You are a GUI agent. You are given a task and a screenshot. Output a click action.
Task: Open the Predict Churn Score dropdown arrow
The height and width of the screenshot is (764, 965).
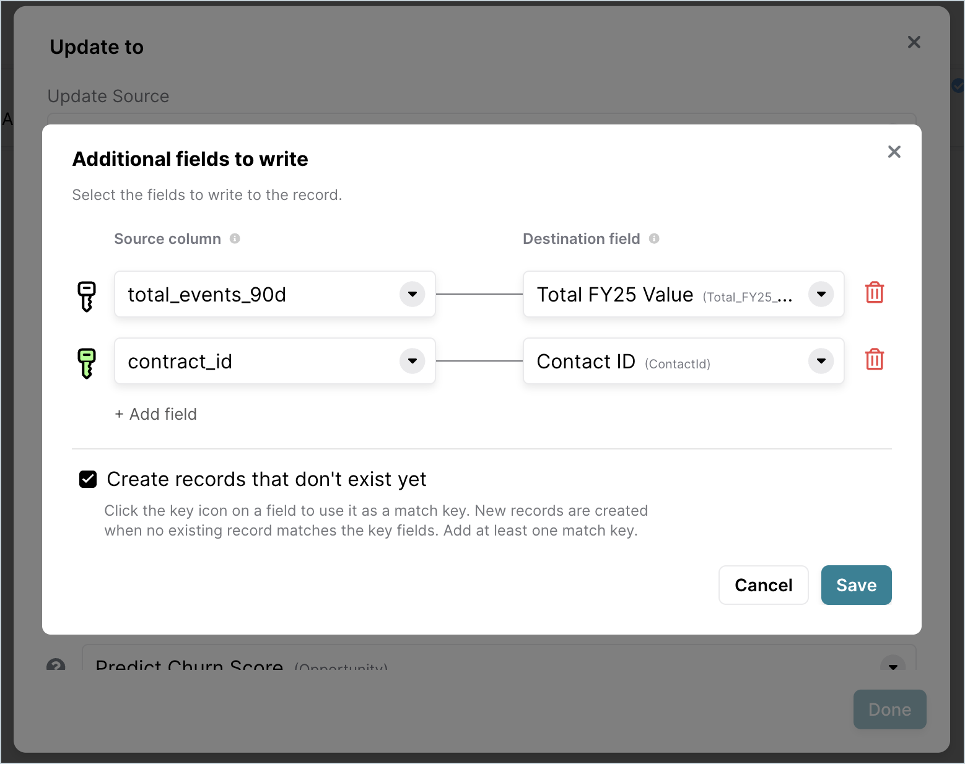point(893,666)
